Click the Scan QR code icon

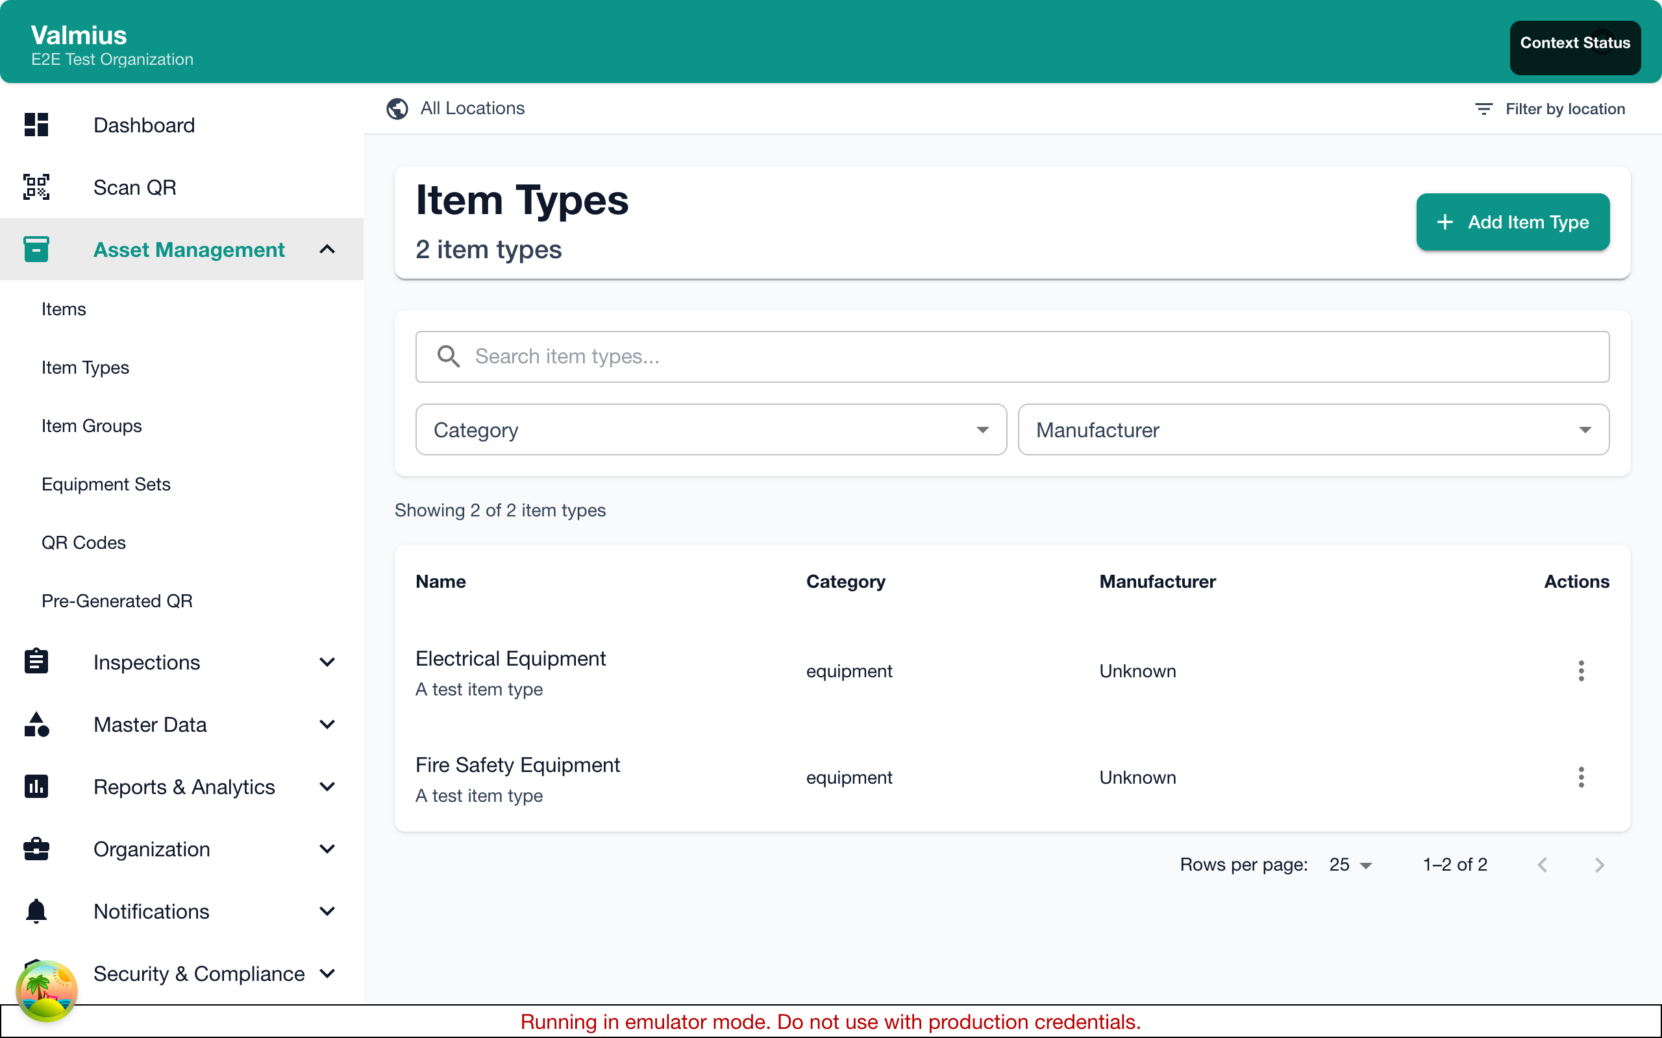(36, 187)
